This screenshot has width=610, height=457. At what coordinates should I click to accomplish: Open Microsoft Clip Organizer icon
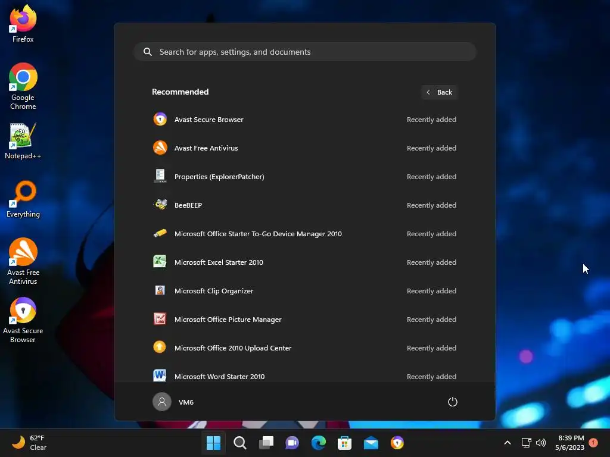coord(160,290)
